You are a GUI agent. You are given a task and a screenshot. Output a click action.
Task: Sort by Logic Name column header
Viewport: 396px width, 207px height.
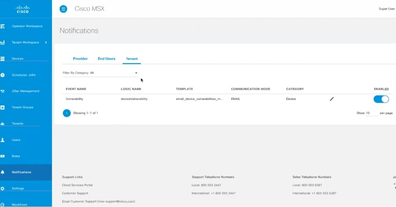tap(131, 89)
